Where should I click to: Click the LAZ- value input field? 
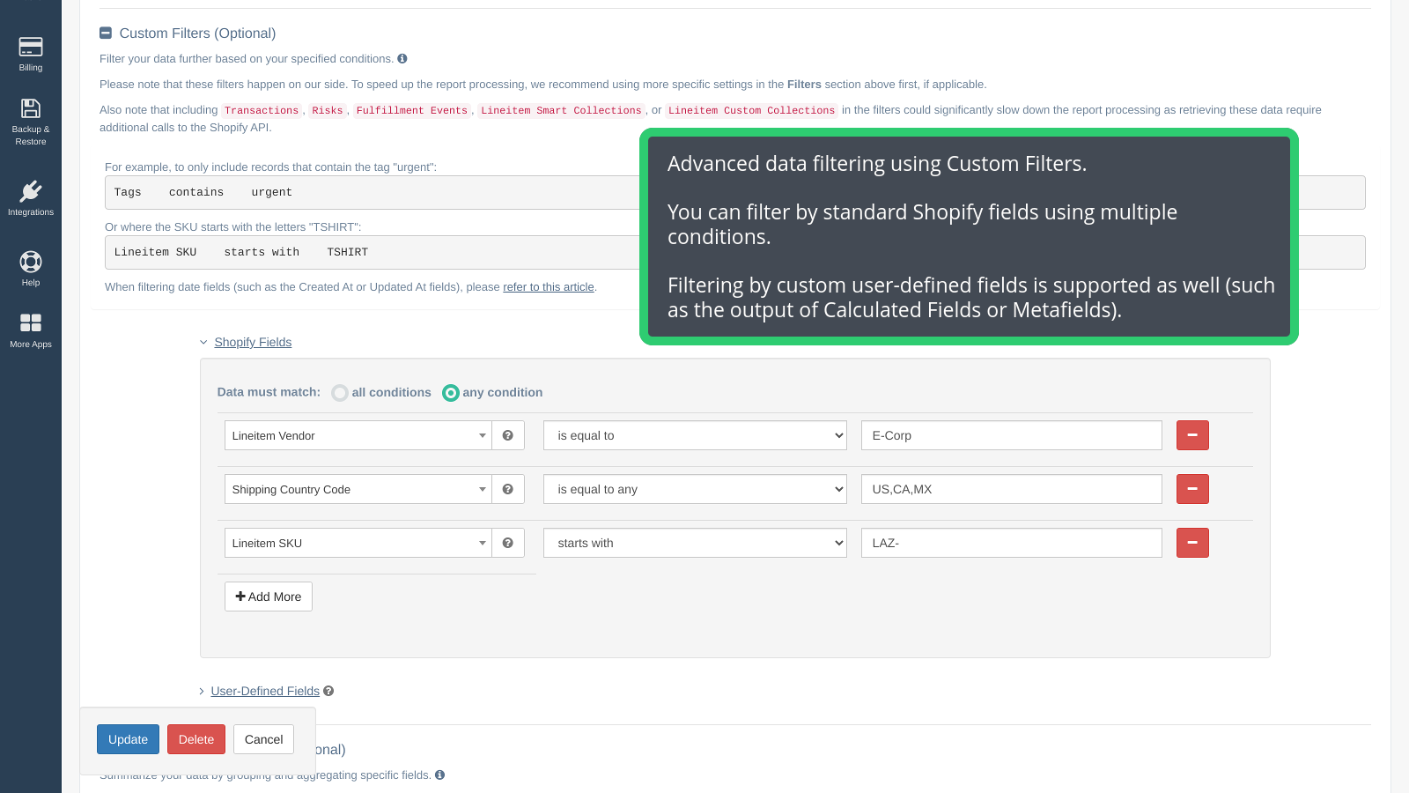click(x=1011, y=543)
